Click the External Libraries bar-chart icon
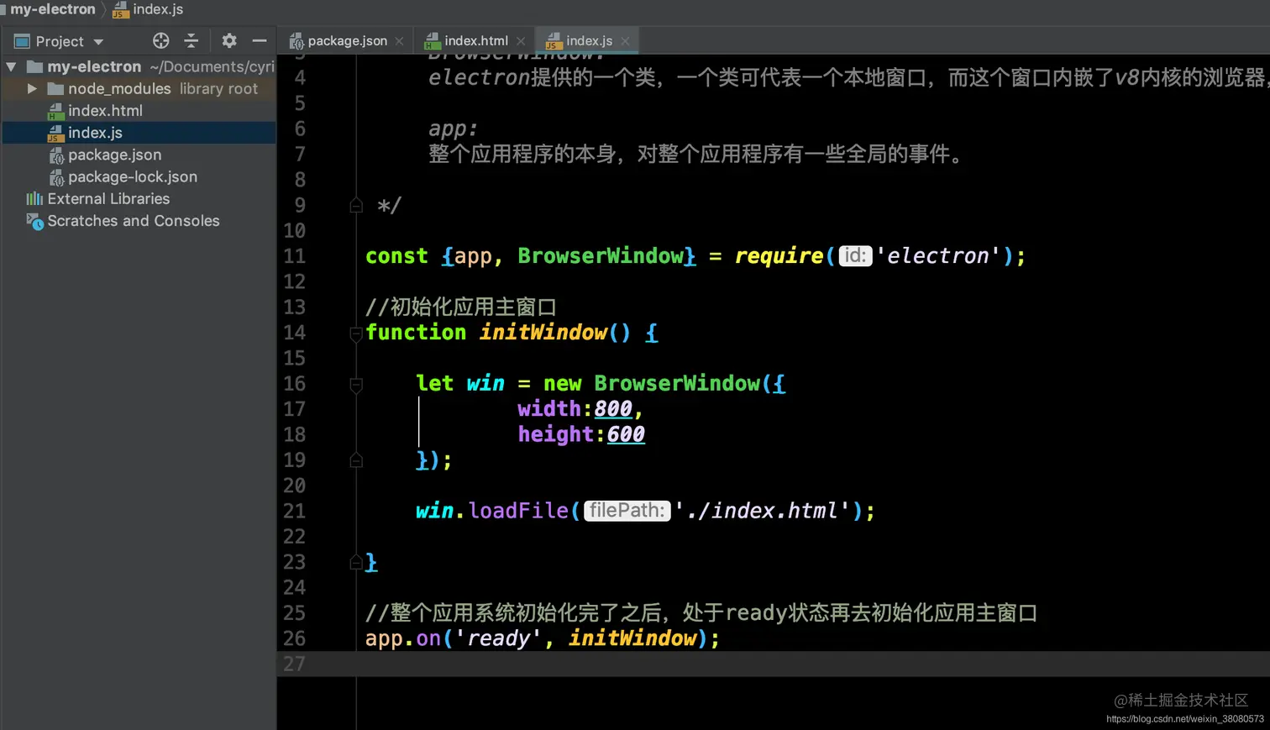 click(x=34, y=198)
